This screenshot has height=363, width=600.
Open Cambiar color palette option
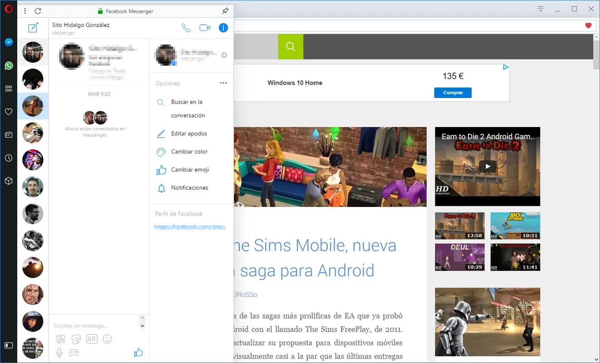click(189, 152)
